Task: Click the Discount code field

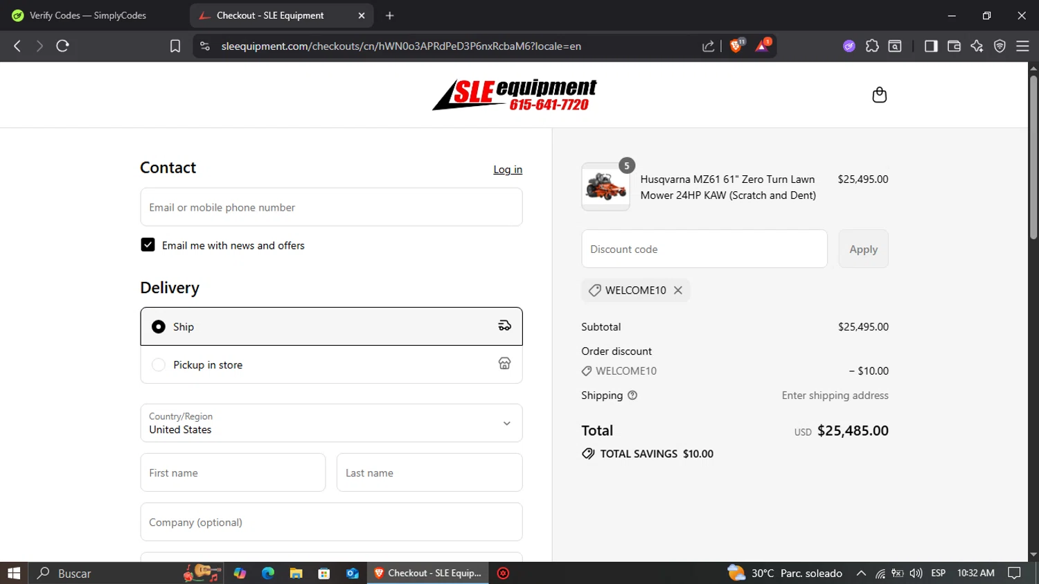Action: [704, 249]
